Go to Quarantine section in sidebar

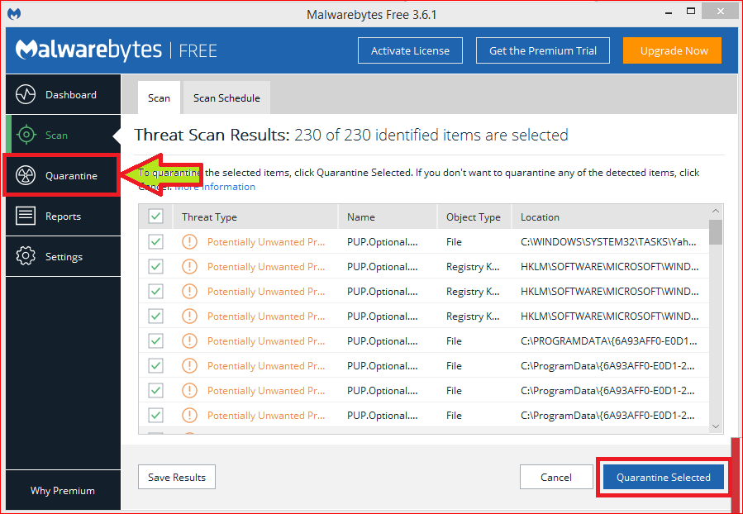(63, 176)
